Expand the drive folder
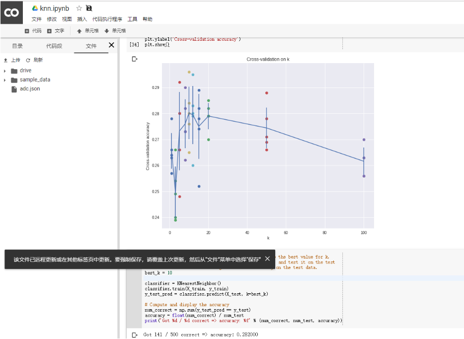The image size is (464, 339). (5, 71)
